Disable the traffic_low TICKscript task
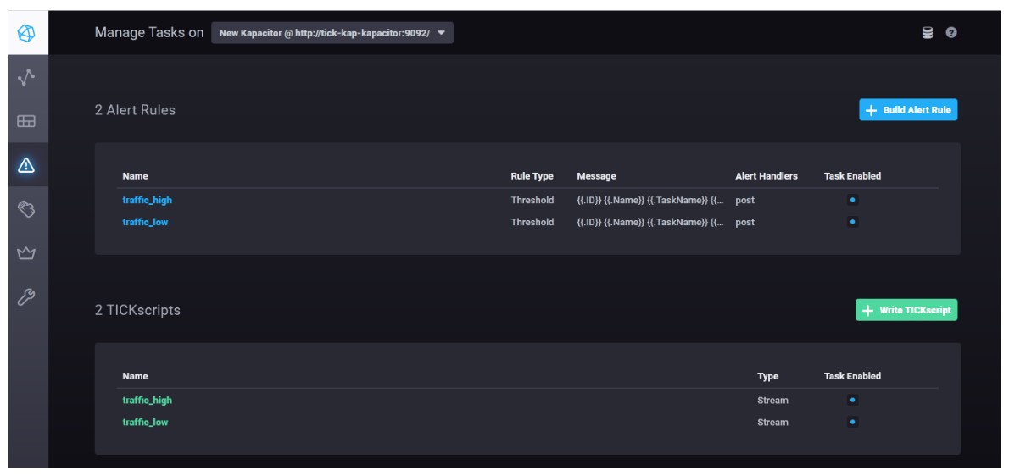 (x=853, y=422)
